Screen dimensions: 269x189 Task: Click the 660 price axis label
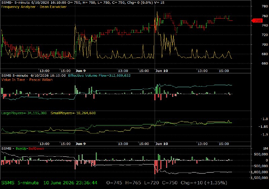265,64
